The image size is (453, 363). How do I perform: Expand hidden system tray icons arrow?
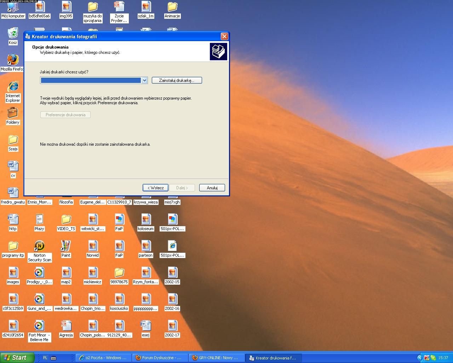[x=420, y=358]
